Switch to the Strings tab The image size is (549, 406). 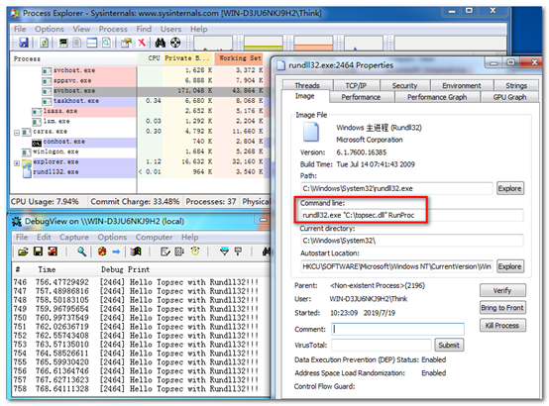pyautogui.click(x=516, y=85)
